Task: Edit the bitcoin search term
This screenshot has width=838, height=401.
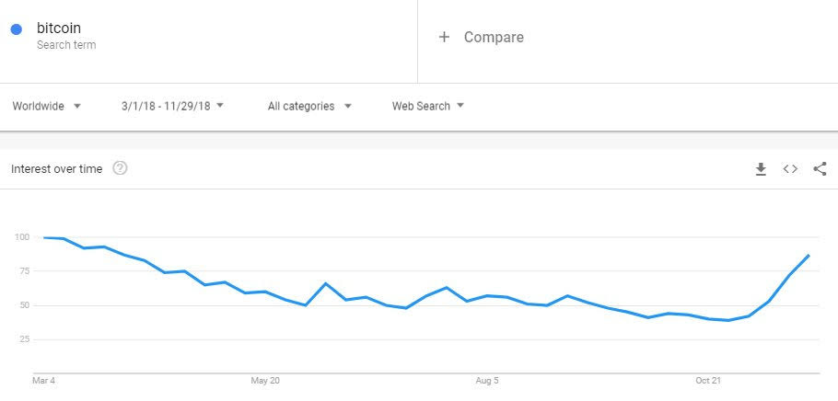Action: (x=59, y=28)
